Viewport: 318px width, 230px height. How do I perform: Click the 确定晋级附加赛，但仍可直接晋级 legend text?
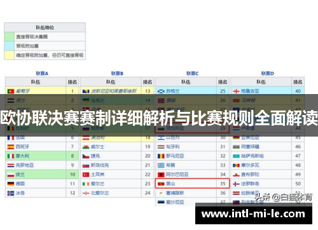click(x=50, y=55)
